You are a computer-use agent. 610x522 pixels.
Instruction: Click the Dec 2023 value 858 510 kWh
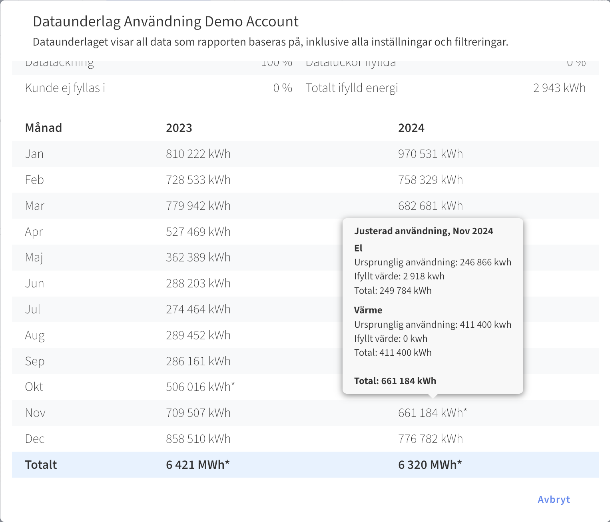198,438
